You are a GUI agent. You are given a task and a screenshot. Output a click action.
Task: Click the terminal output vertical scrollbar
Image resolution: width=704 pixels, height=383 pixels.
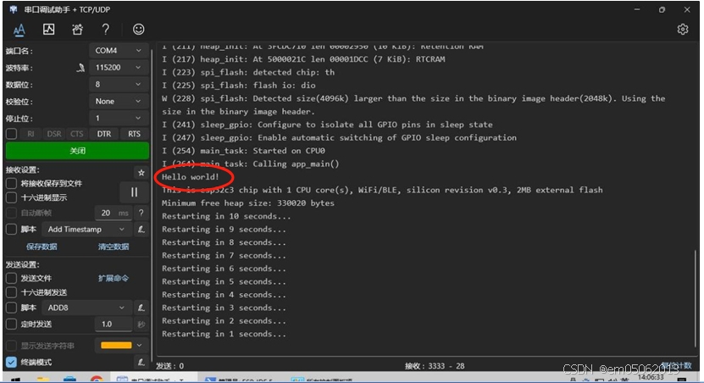(695, 297)
